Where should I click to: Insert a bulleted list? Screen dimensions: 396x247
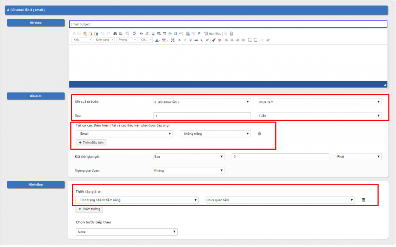click(256, 40)
